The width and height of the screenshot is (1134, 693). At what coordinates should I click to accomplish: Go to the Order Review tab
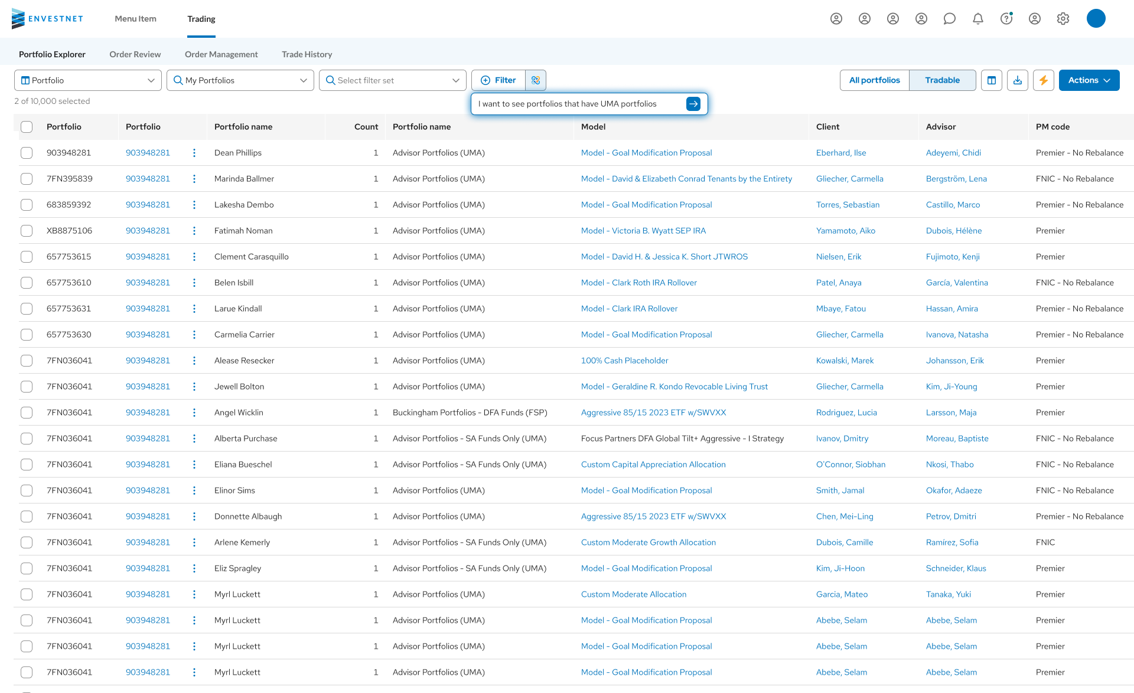point(135,54)
